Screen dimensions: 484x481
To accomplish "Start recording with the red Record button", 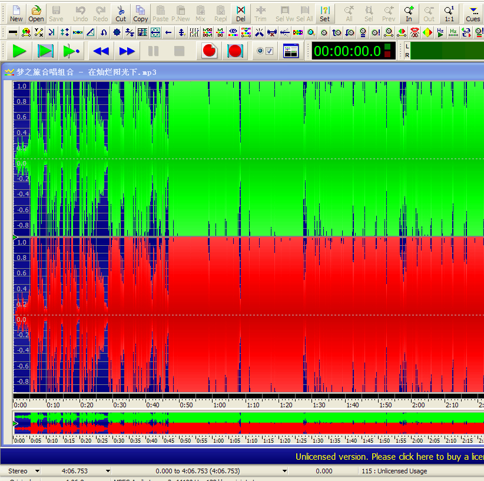I will (x=209, y=51).
